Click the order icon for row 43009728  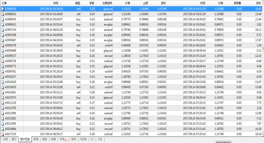click(x=3, y=61)
